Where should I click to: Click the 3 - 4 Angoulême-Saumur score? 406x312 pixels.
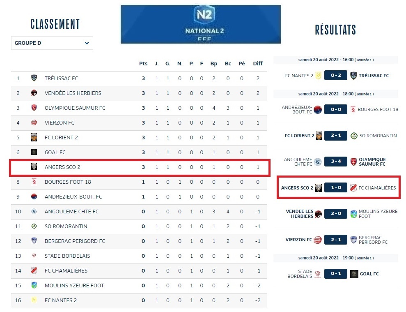click(335, 162)
